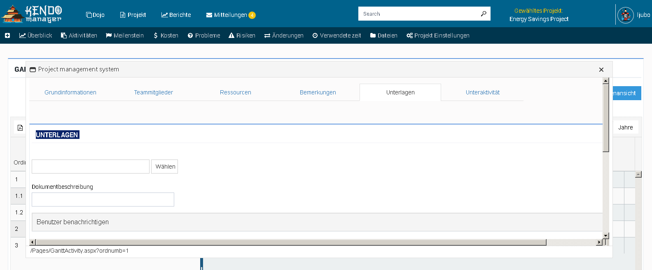Switch to the Unteraktivität tab

[x=483, y=92]
